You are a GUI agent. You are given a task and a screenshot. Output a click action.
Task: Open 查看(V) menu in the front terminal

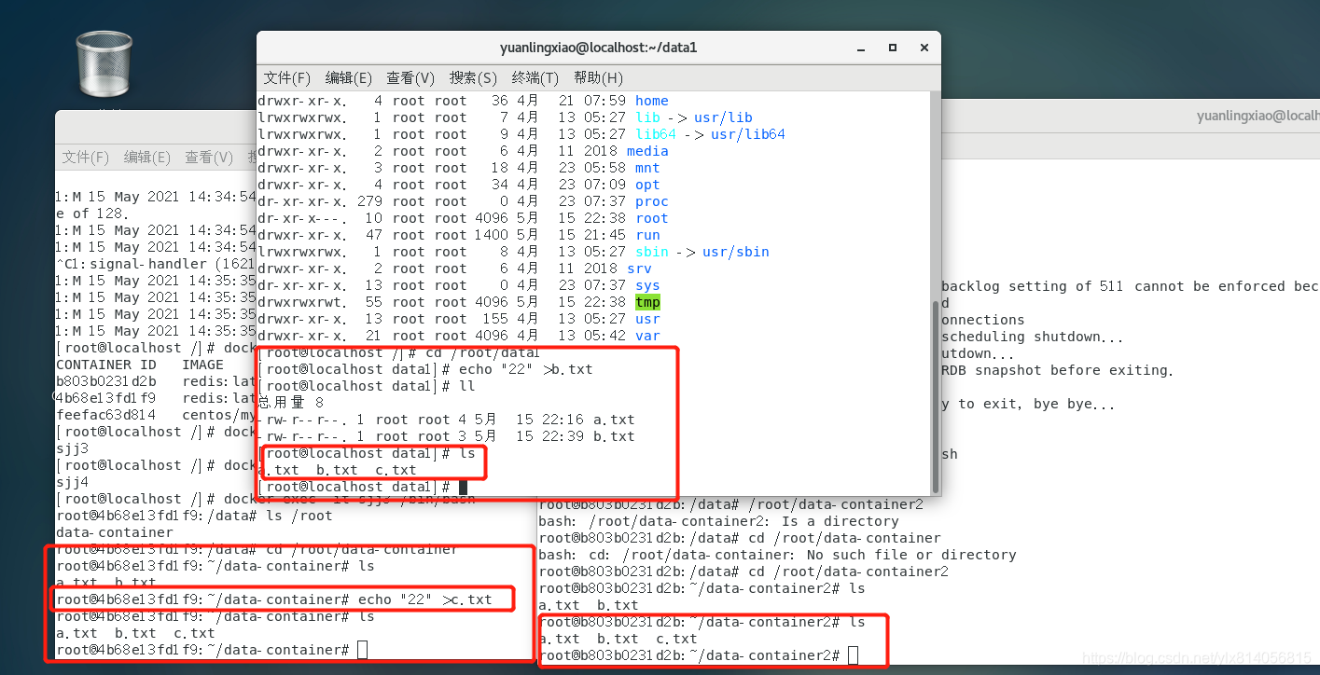pyautogui.click(x=410, y=77)
